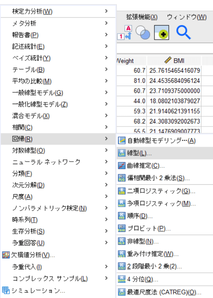Select 多重代入(I) menu item
The width and height of the screenshot is (213, 298).
(x=58, y=267)
